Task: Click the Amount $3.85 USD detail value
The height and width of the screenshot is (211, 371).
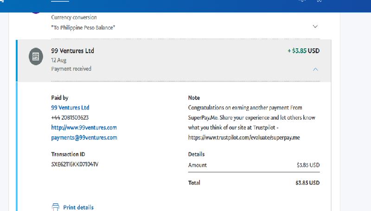Action: [x=308, y=165]
